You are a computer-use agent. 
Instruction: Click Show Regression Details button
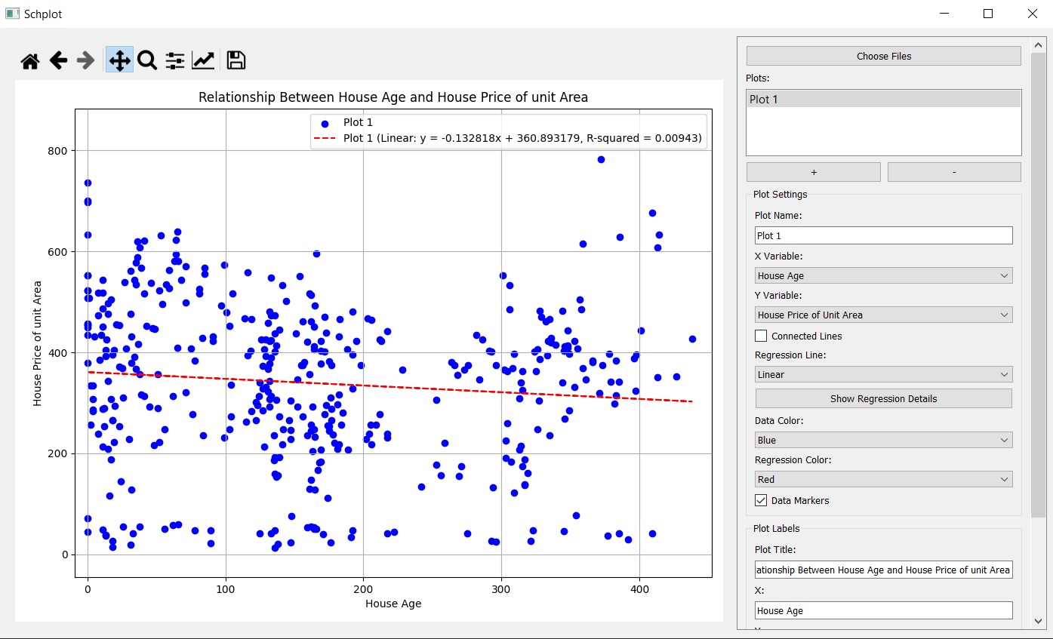point(883,399)
